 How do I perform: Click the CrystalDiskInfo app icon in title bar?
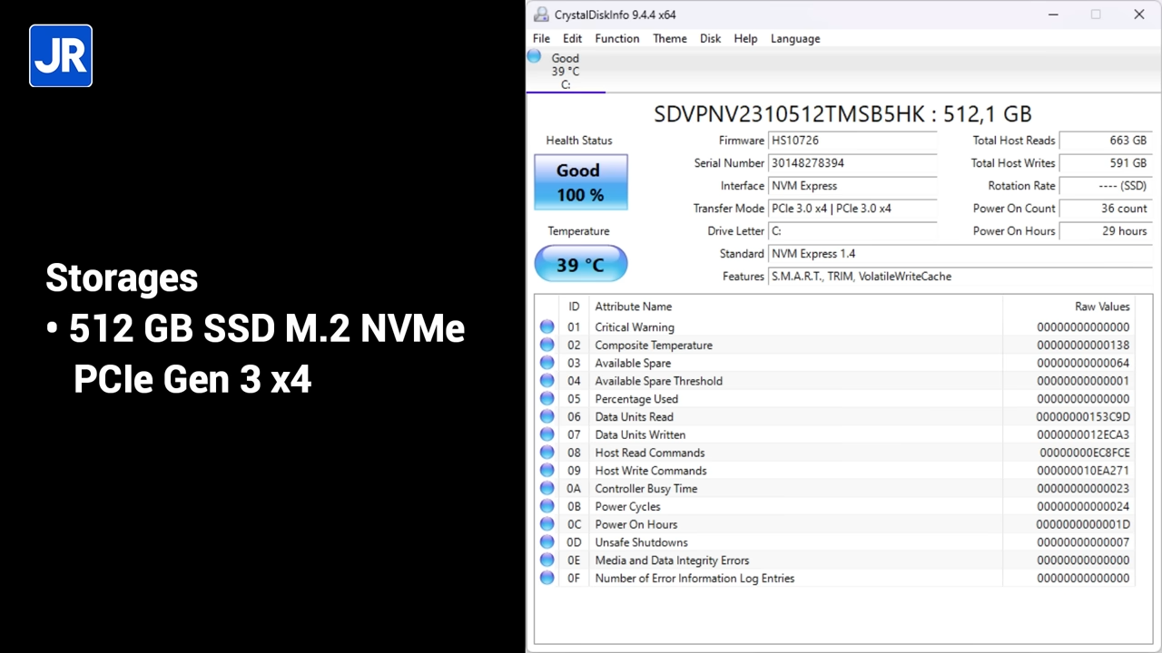[x=541, y=15]
